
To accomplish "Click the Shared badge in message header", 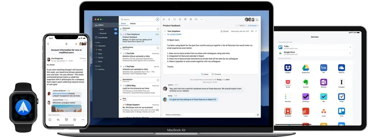I will click(x=224, y=31).
